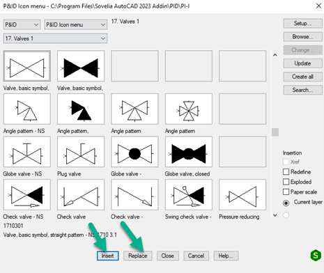
Task: Select the filled black basic valve symbol
Action: tap(81, 66)
